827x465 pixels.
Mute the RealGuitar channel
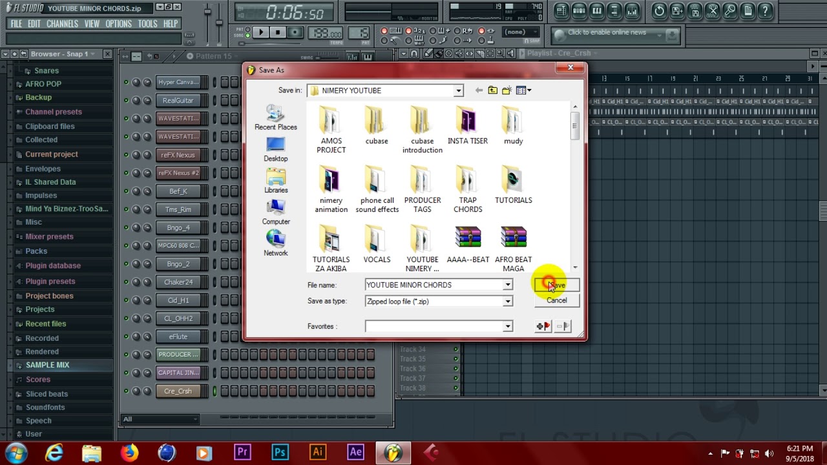[126, 100]
